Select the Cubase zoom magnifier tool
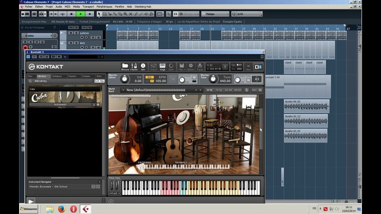 pyautogui.click(x=126, y=14)
